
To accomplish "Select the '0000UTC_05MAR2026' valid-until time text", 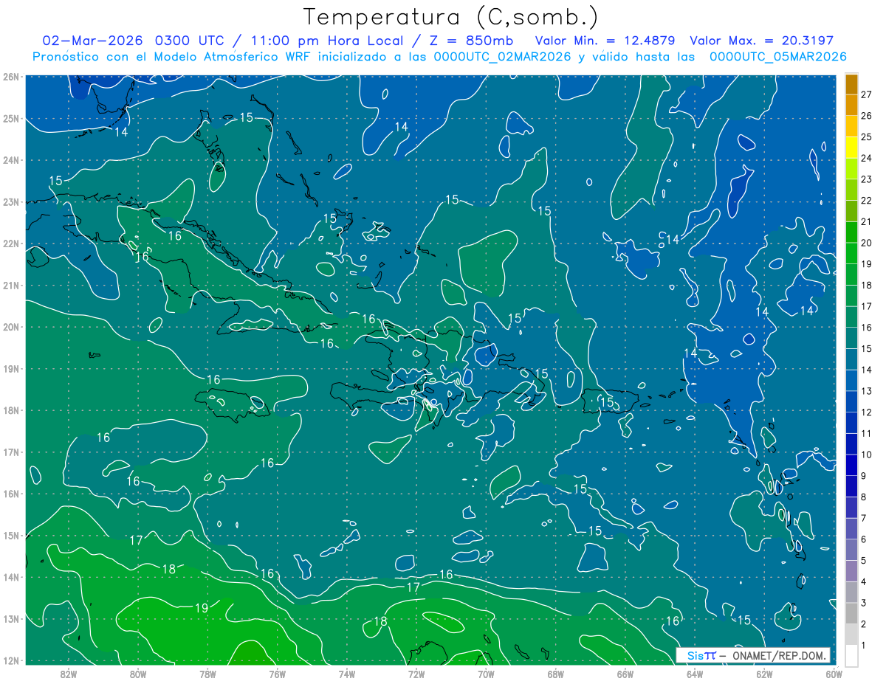I will (777, 57).
